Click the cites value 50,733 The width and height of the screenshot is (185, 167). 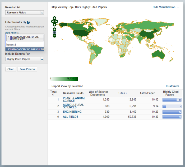click(132, 117)
